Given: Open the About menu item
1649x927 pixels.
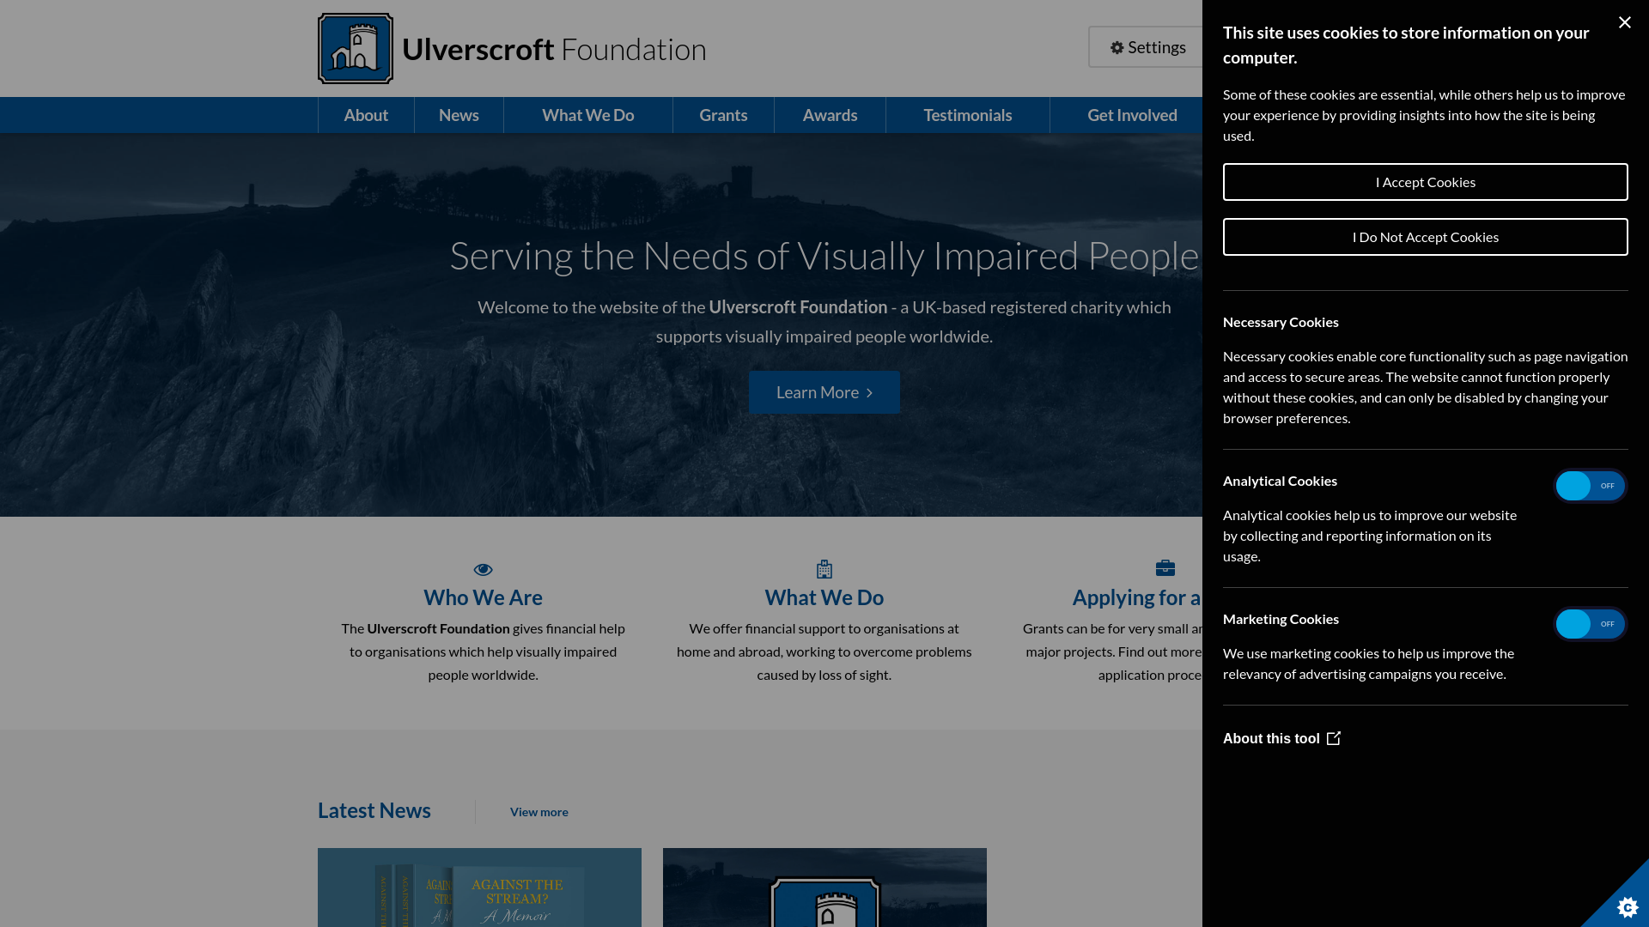Looking at the screenshot, I should click(x=366, y=115).
